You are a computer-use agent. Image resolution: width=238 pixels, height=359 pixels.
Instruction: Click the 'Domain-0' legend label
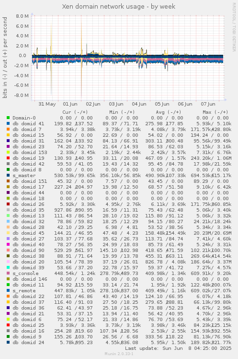[x=24, y=118]
